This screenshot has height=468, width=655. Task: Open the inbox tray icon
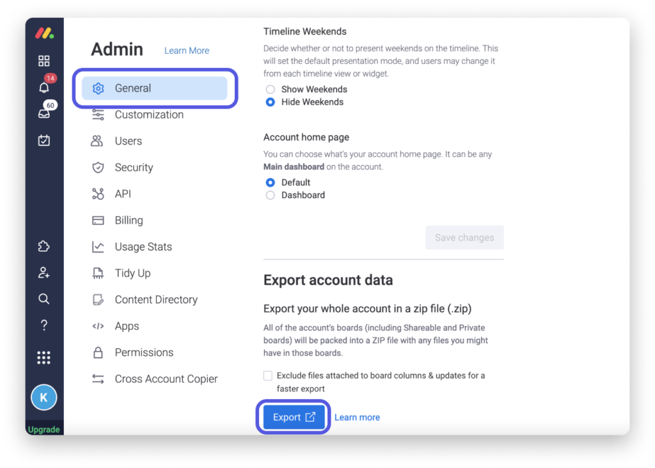coord(43,113)
